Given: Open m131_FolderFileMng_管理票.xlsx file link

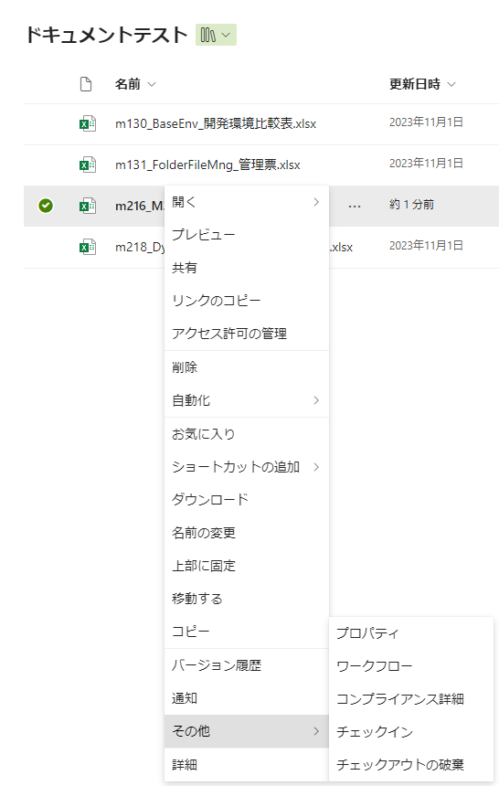Looking at the screenshot, I should [x=207, y=165].
